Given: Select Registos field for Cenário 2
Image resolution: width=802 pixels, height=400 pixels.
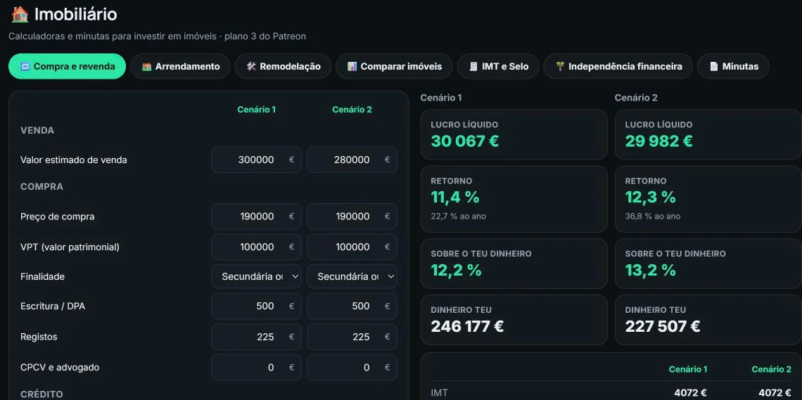Looking at the screenshot, I should pyautogui.click(x=352, y=337).
